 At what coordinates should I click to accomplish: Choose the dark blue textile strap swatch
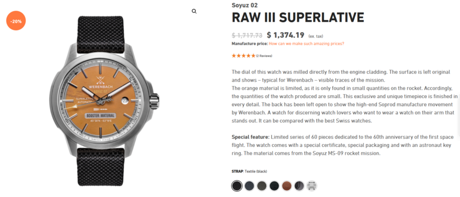249,185
